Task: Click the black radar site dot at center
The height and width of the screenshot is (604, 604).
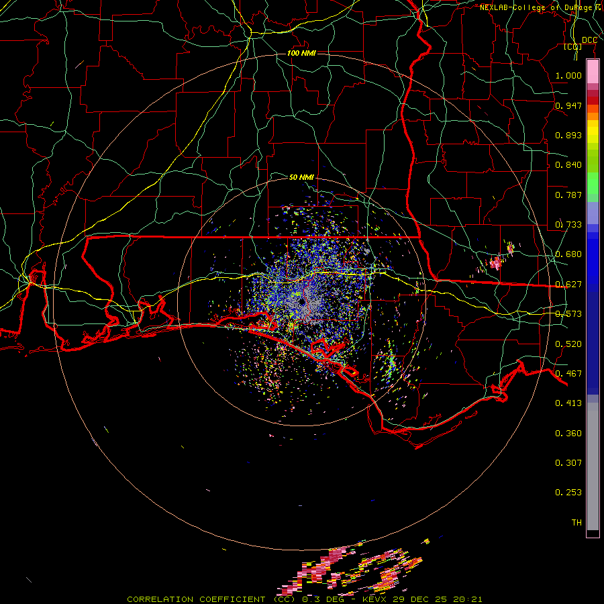Action: pyautogui.click(x=301, y=301)
